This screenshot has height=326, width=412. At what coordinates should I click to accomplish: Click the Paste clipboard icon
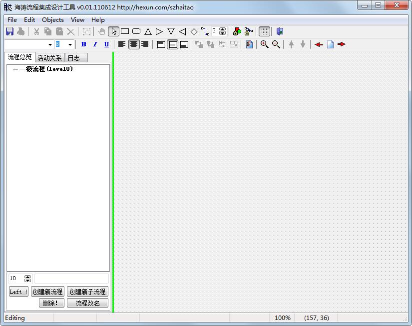(x=59, y=31)
